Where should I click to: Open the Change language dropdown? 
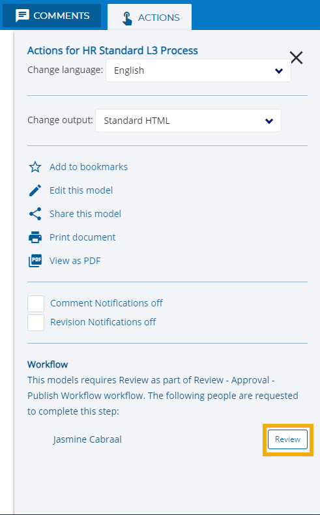(x=198, y=70)
